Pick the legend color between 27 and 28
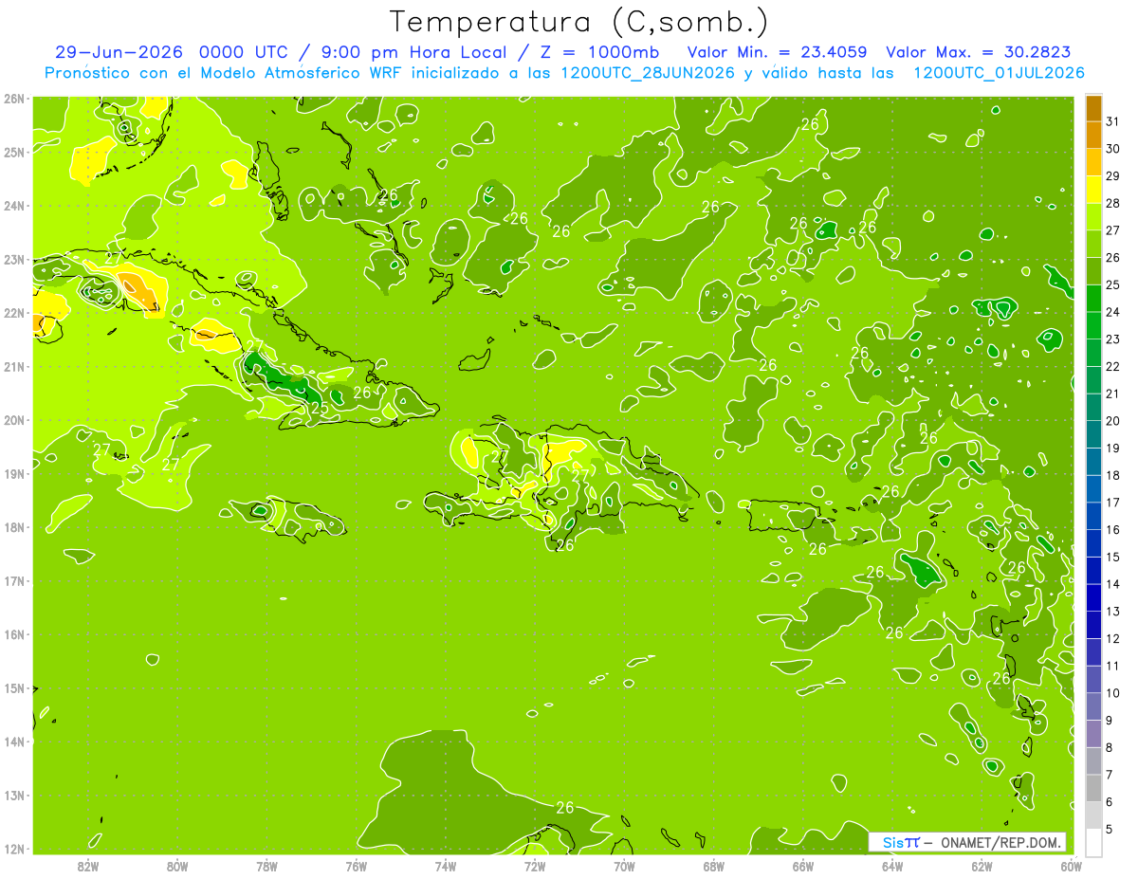The height and width of the screenshot is (879, 1138). point(1093,216)
